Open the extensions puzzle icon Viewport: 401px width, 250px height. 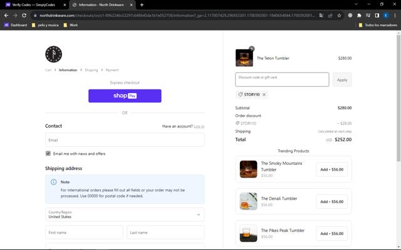click(x=359, y=16)
